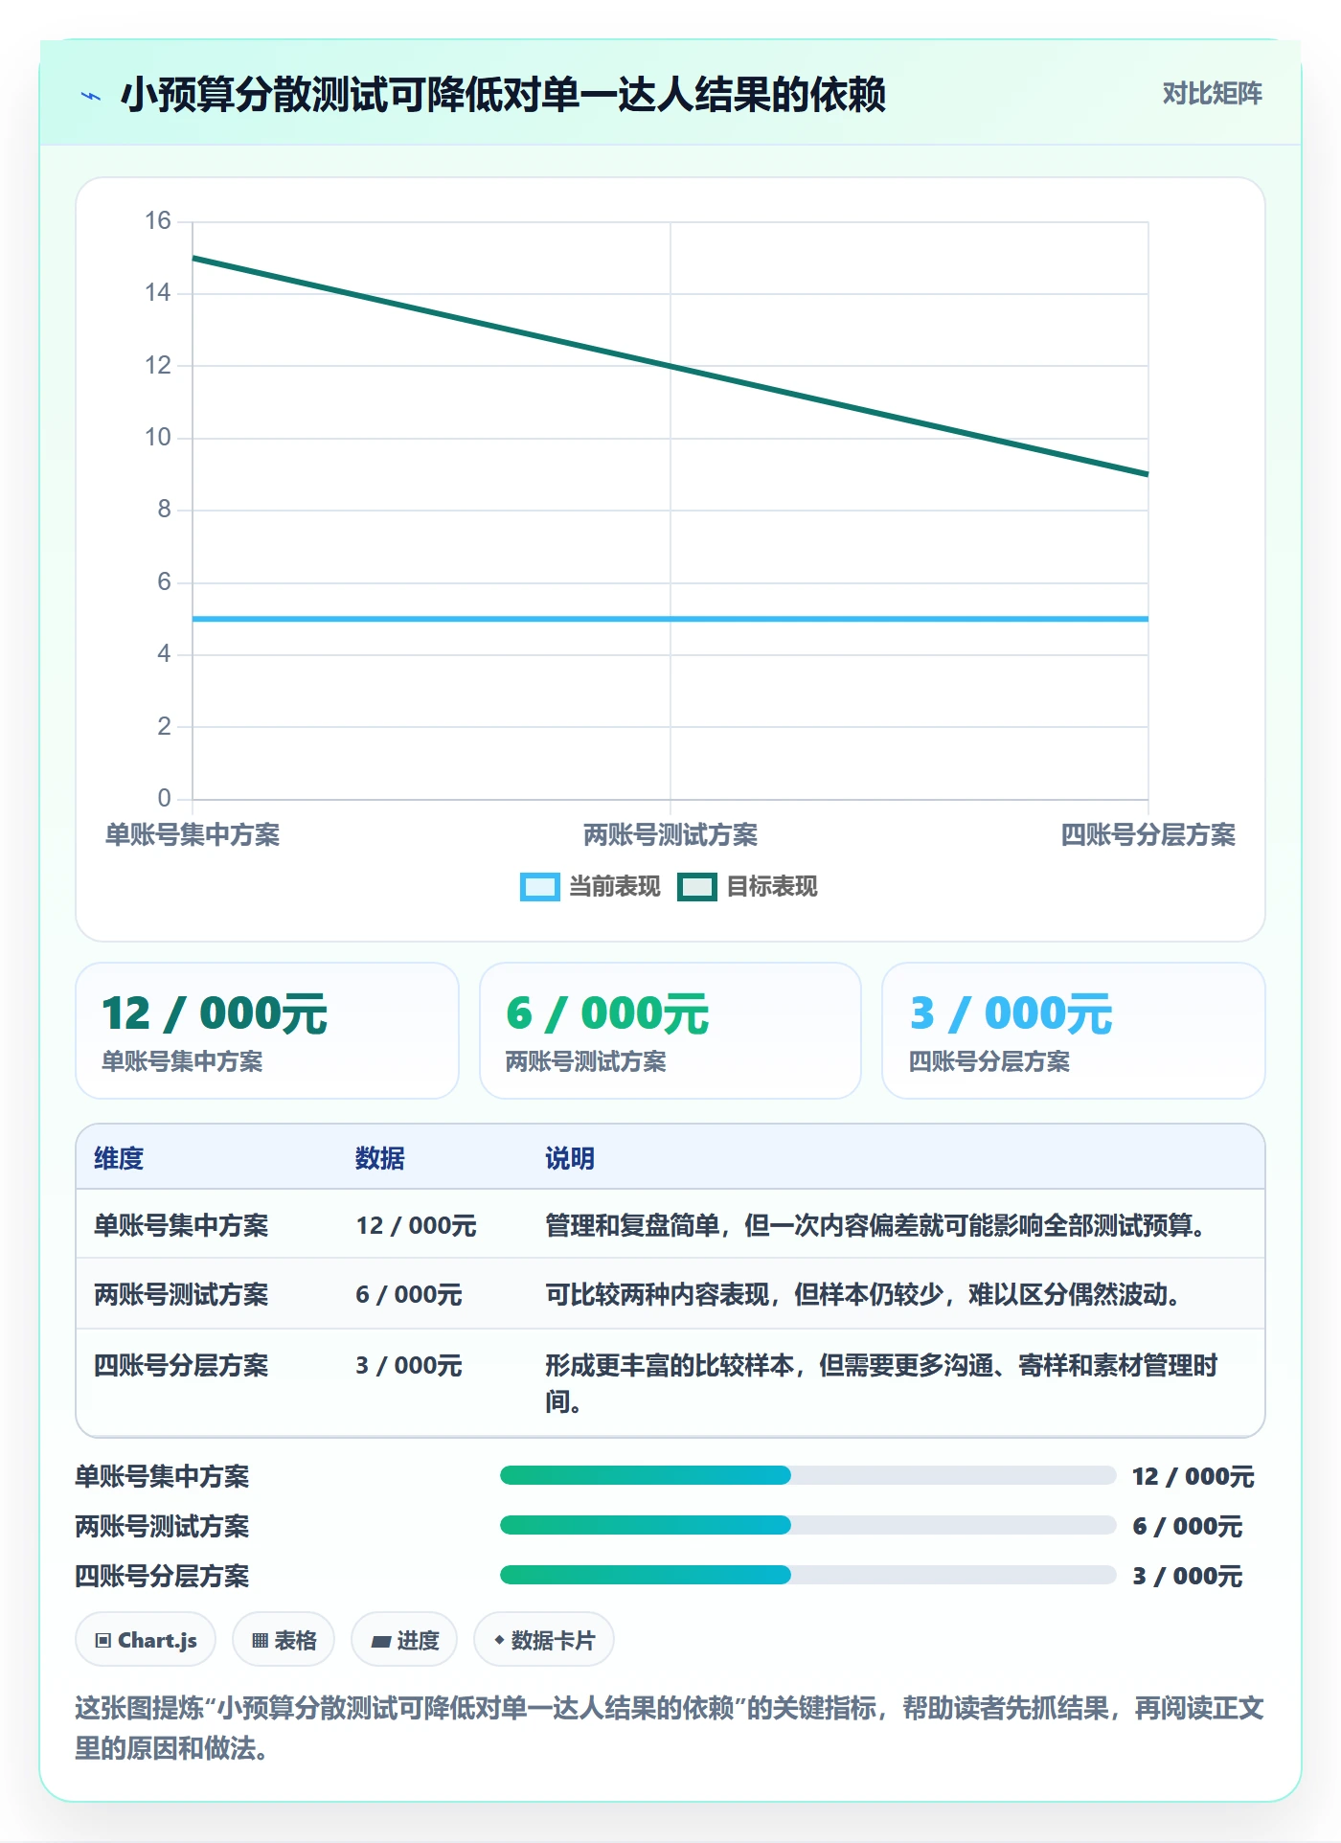The width and height of the screenshot is (1341, 1843).
Task: Click the 3 / 000元 table cell
Action: click(x=409, y=1365)
